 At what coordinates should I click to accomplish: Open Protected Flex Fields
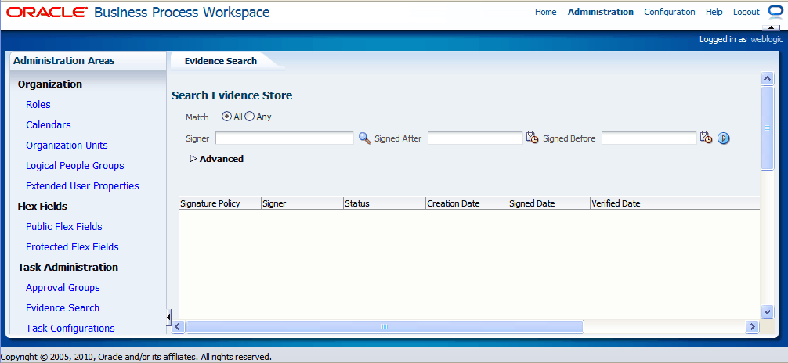[72, 247]
